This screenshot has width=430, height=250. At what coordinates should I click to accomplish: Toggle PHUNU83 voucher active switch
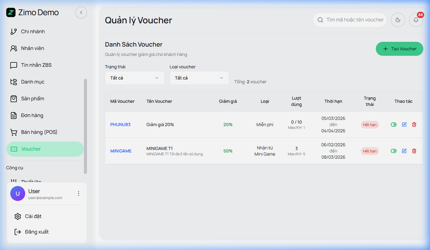393,125
